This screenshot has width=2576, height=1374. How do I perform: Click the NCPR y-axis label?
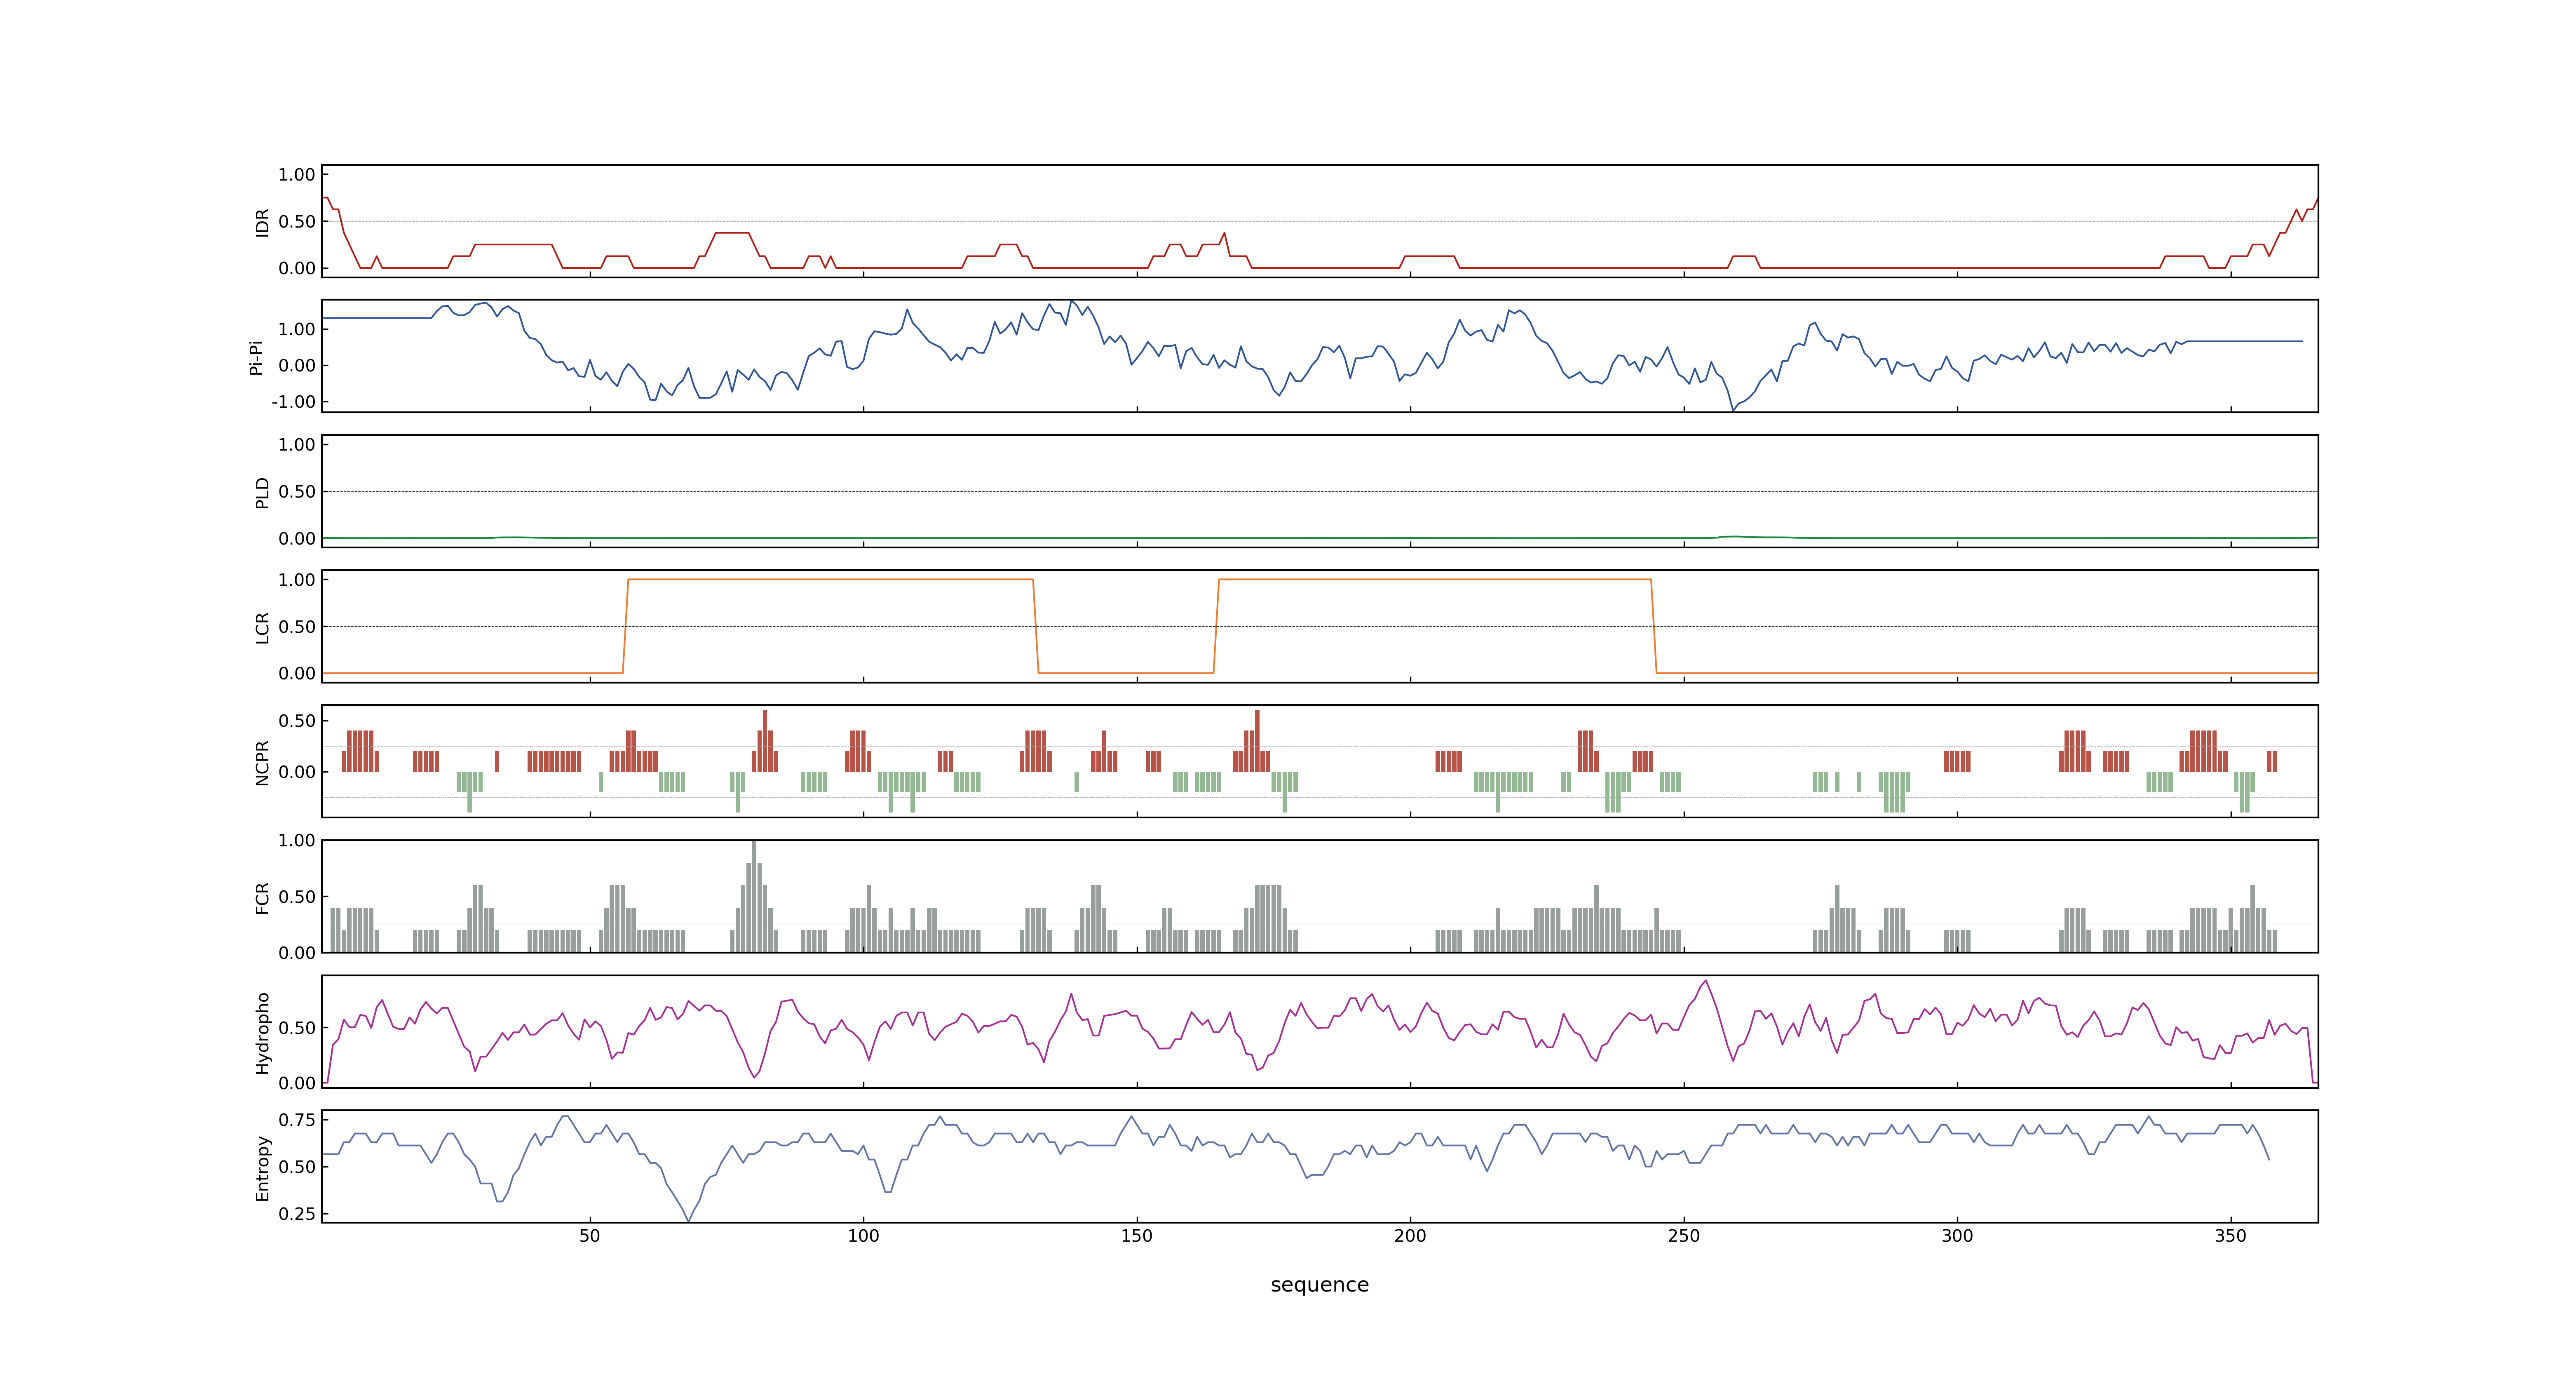pyautogui.click(x=263, y=763)
